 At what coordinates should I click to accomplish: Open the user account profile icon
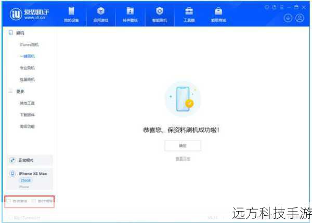pos(300,18)
